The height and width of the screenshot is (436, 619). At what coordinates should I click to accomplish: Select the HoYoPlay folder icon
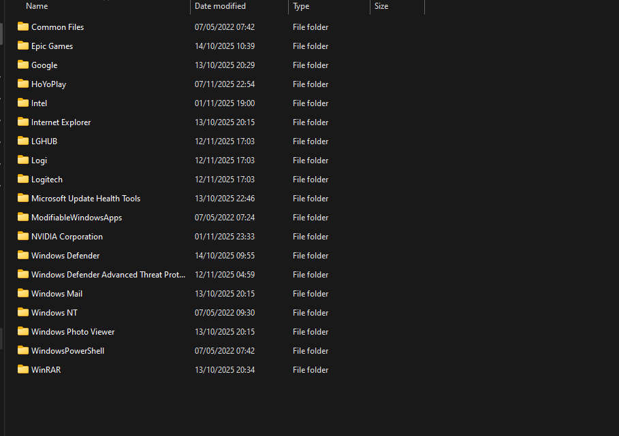coord(23,84)
